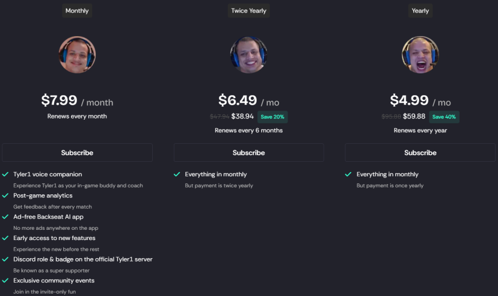The width and height of the screenshot is (498, 296).
Task: Click 'Early access to new features' title
Action: [x=54, y=238]
